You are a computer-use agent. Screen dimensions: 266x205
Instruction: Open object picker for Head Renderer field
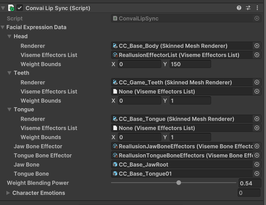pyautogui.click(x=257, y=46)
